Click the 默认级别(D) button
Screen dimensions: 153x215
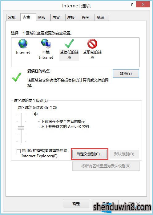click(x=124, y=154)
